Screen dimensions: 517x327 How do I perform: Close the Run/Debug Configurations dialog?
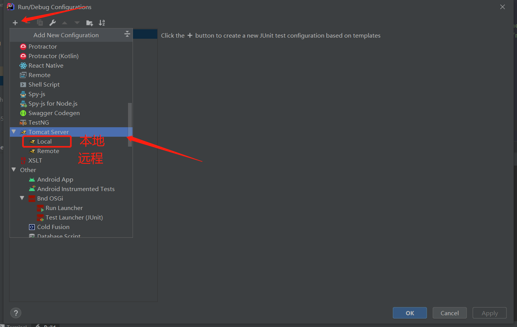pyautogui.click(x=503, y=7)
